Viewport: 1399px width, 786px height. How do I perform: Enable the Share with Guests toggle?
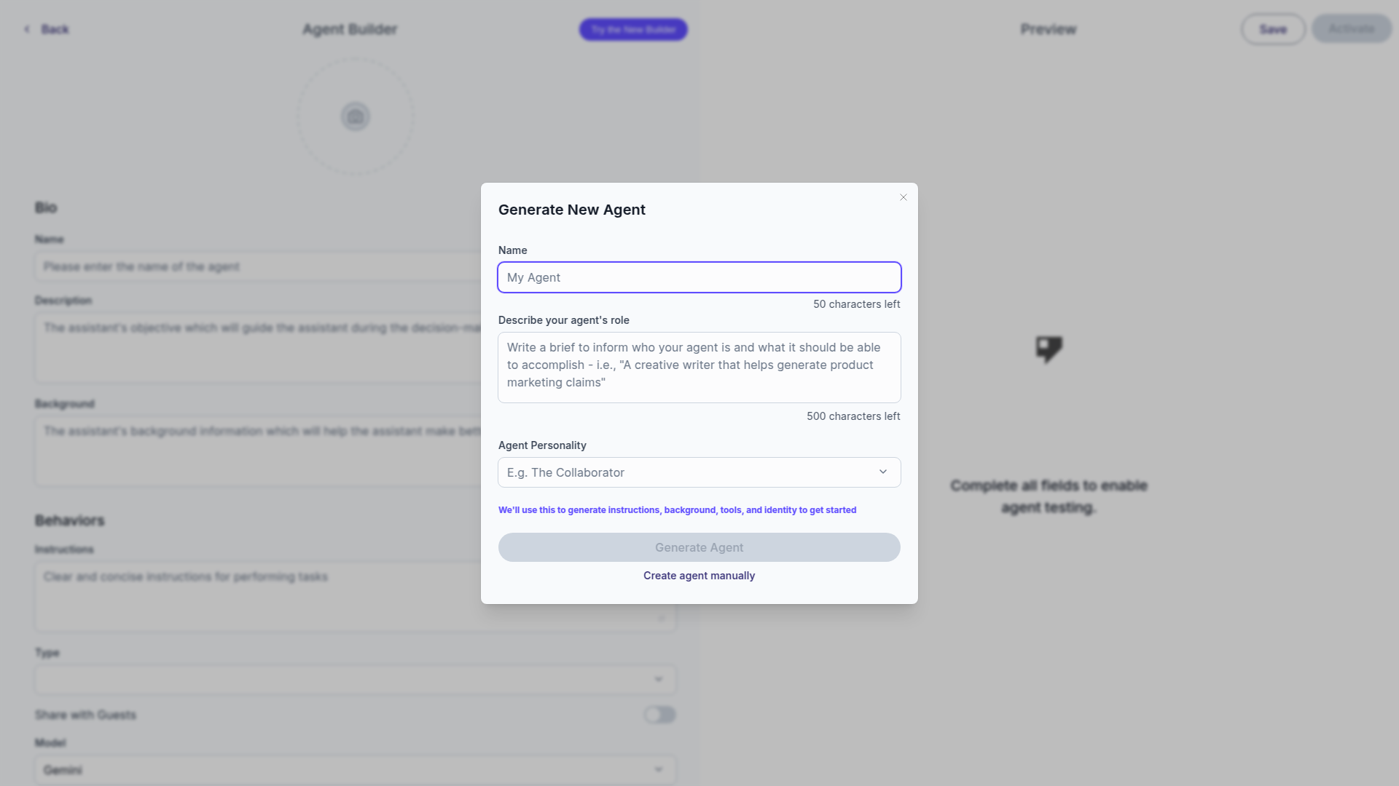(659, 715)
